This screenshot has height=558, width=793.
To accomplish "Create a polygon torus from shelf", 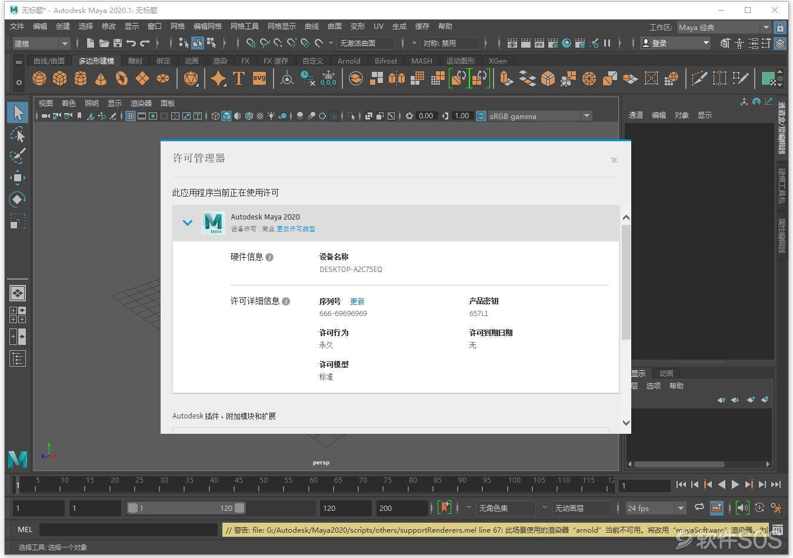I will (122, 78).
